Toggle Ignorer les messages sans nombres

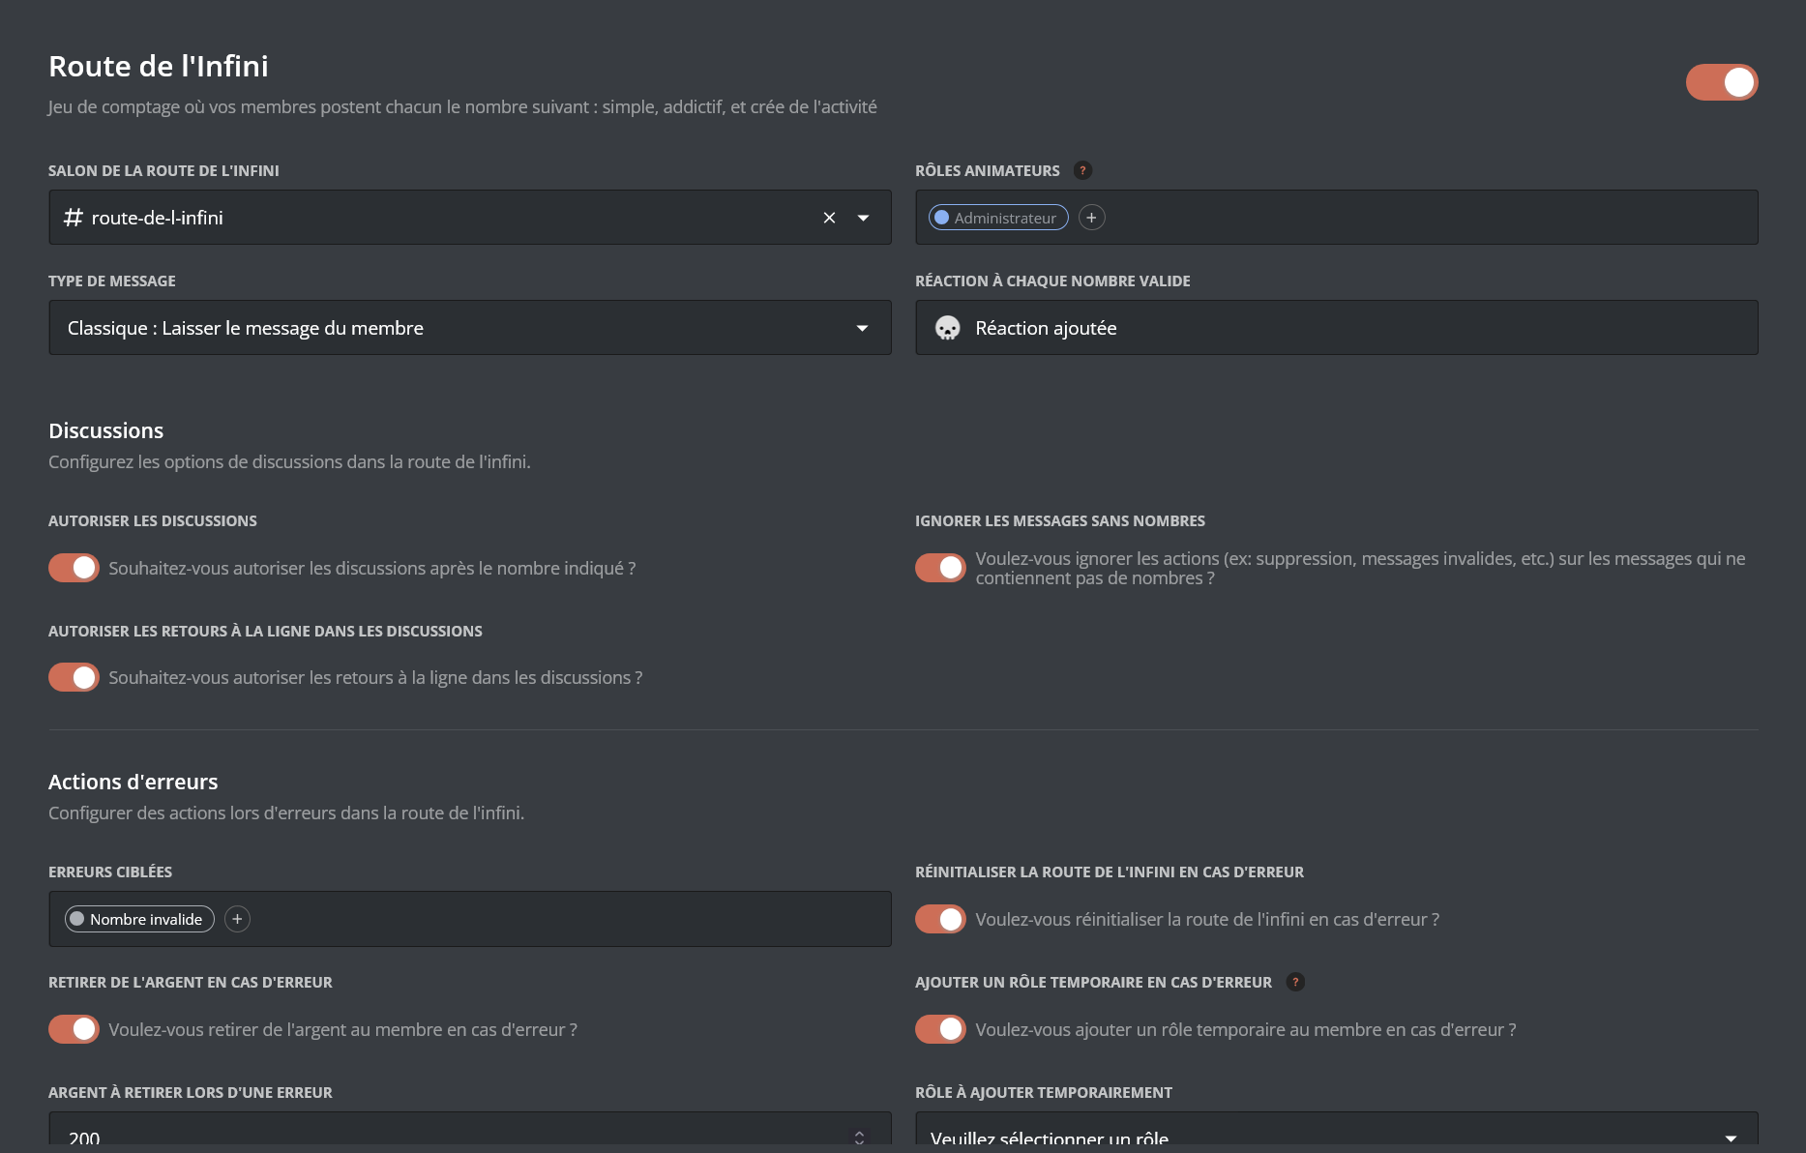(940, 568)
